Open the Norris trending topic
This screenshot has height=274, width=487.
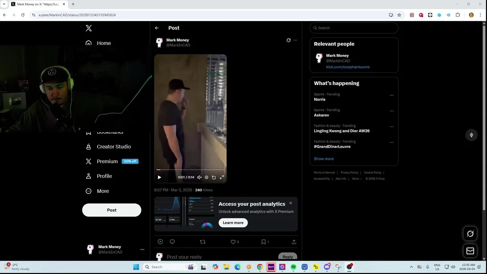(x=320, y=99)
